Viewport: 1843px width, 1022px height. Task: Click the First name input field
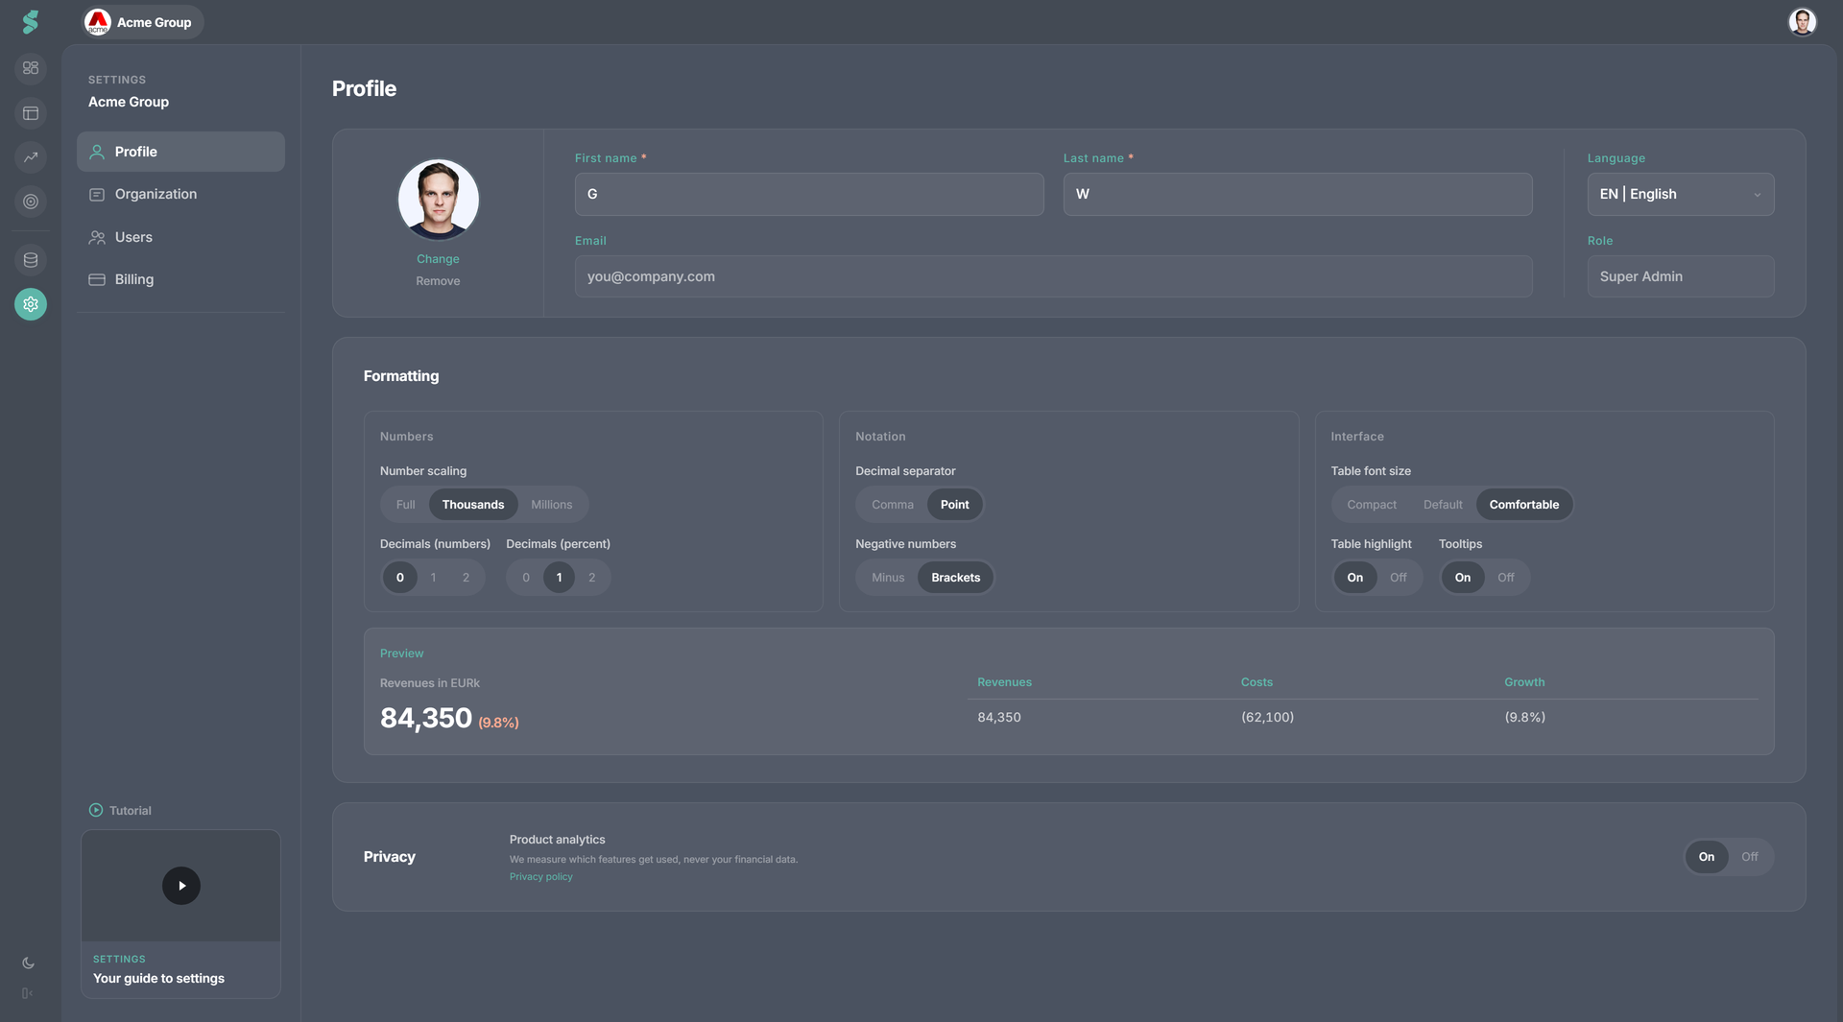pyautogui.click(x=809, y=194)
